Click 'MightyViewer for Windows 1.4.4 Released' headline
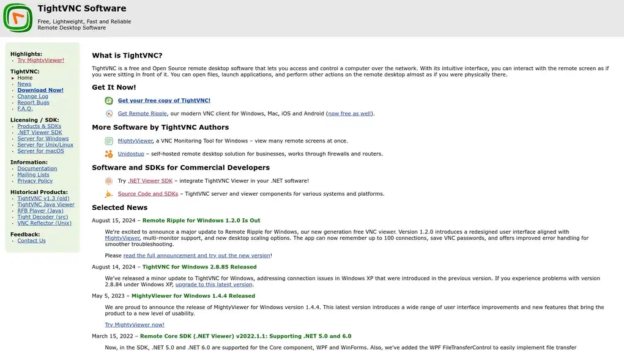 pos(193,296)
